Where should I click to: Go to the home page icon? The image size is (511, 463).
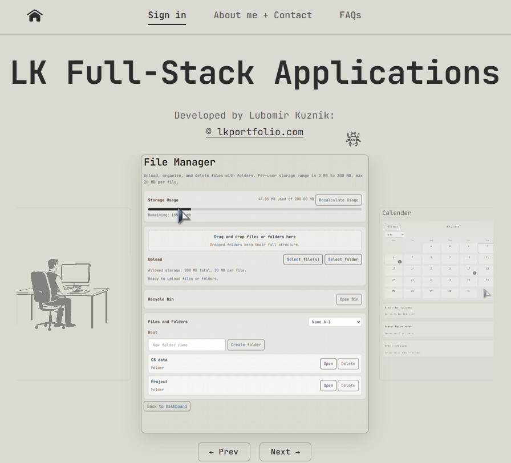35,15
